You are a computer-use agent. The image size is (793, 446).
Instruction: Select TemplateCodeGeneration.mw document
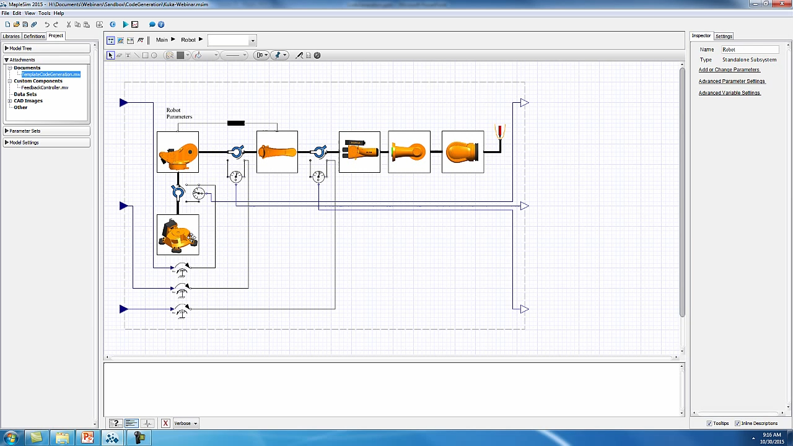point(51,74)
